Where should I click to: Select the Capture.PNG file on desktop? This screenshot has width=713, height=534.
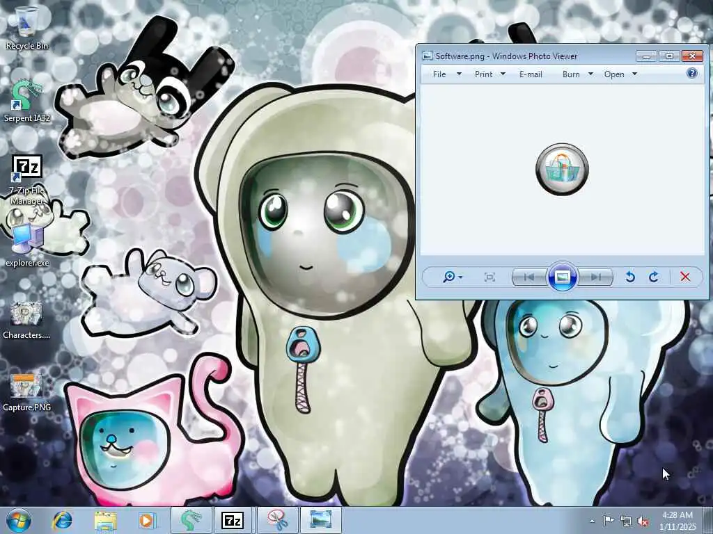pos(26,392)
